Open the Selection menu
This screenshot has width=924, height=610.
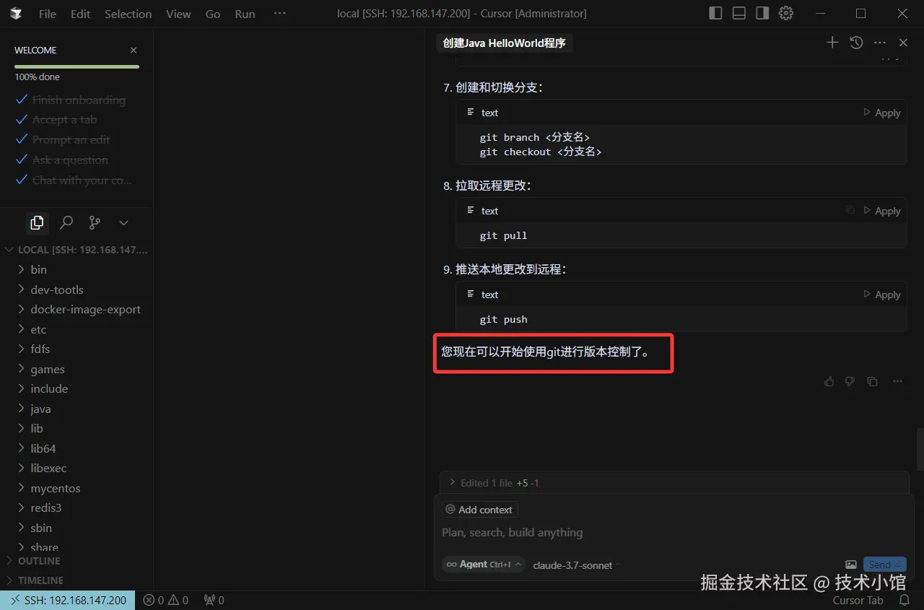point(128,14)
